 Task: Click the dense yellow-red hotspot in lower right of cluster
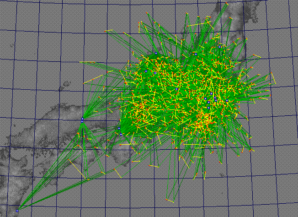[204, 120]
